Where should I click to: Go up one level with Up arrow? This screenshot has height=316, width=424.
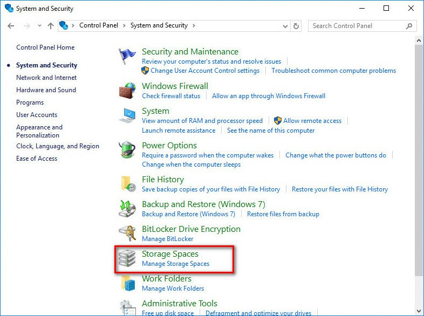tap(51, 26)
